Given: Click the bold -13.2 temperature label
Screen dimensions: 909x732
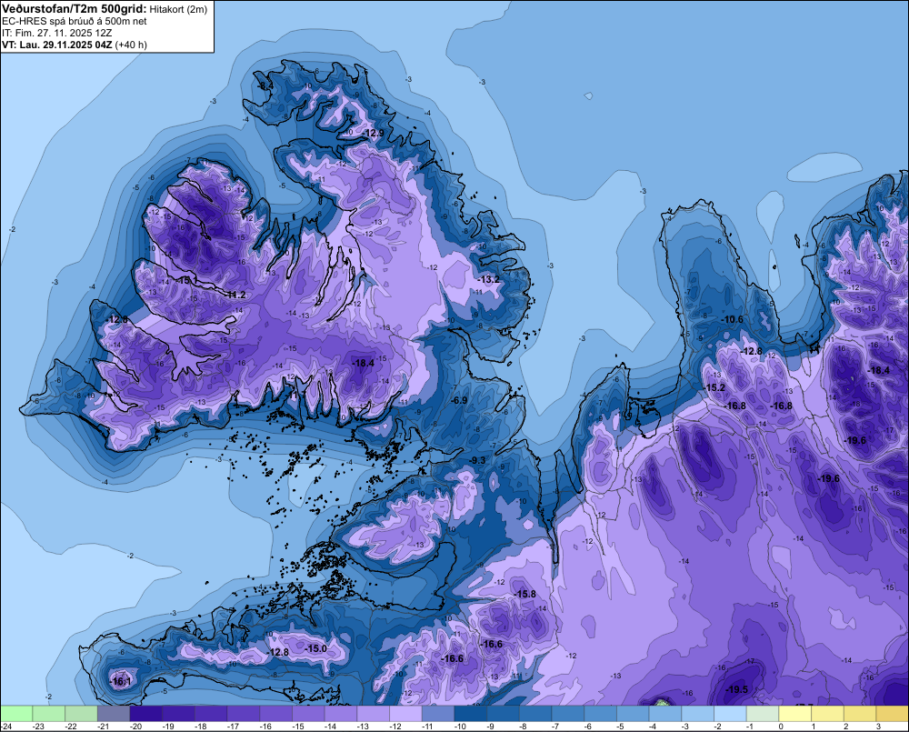Looking at the screenshot, I should (x=488, y=279).
